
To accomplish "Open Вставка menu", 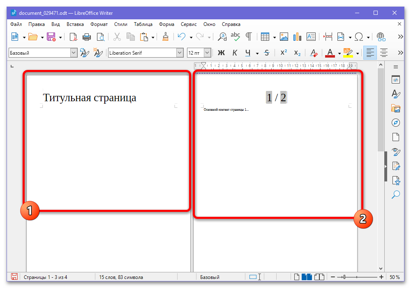I will tap(75, 24).
